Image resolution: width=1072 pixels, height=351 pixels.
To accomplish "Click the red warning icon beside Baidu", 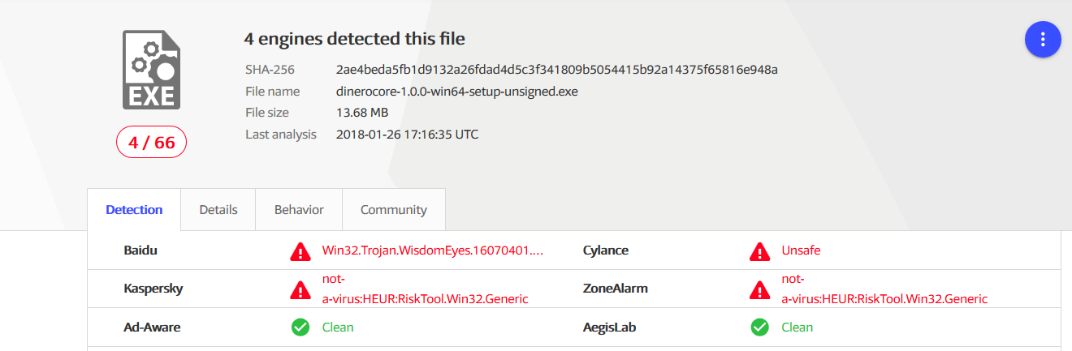I will tap(300, 251).
